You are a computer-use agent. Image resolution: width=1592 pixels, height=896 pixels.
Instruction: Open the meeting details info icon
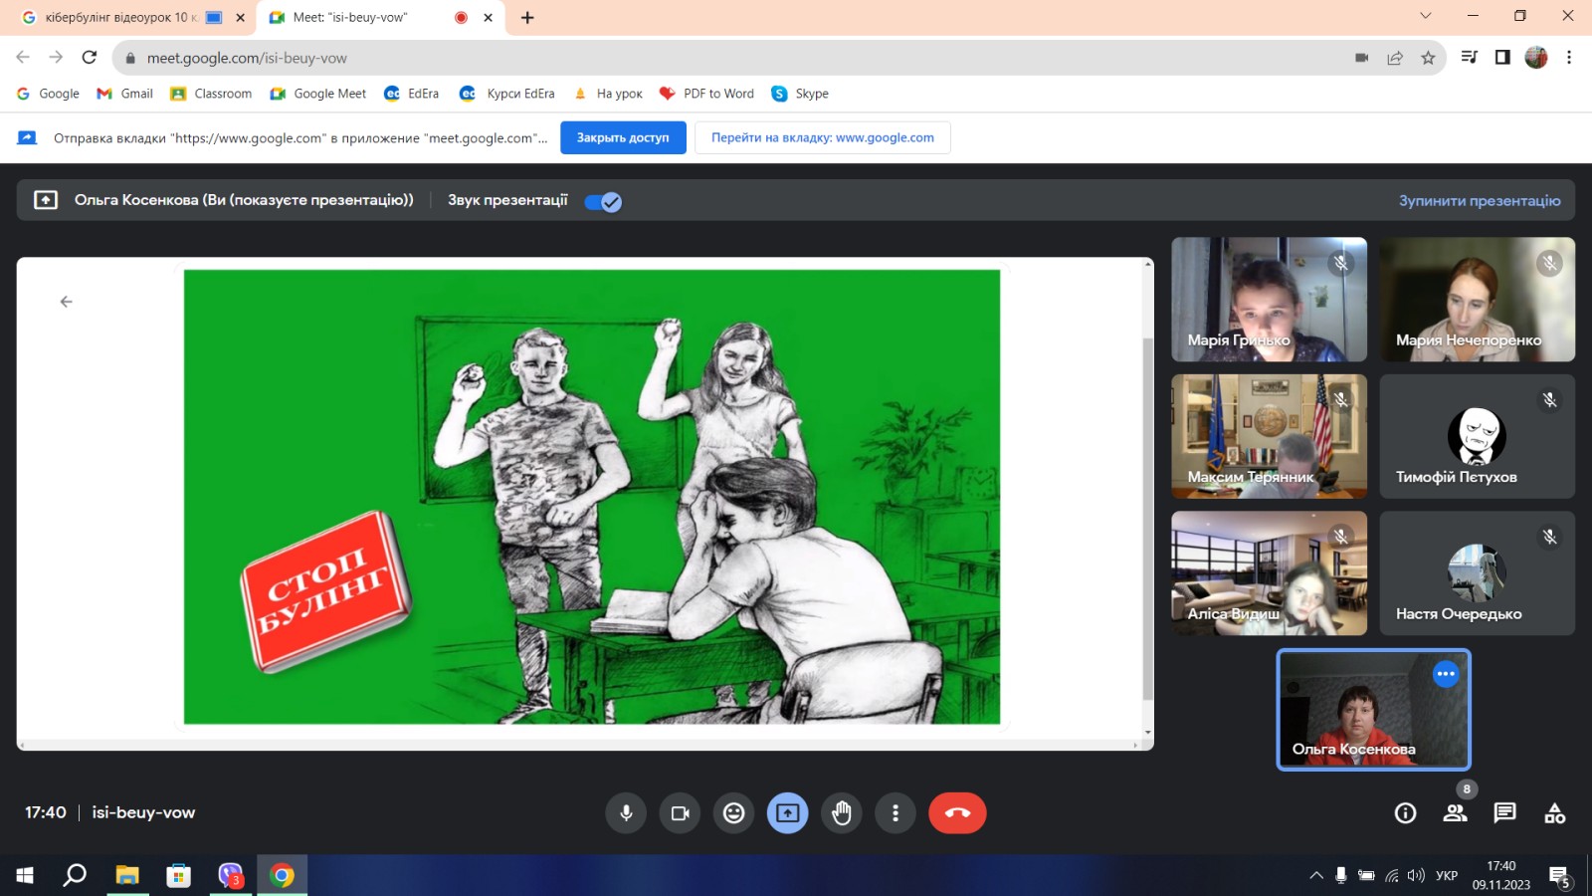[x=1405, y=813]
